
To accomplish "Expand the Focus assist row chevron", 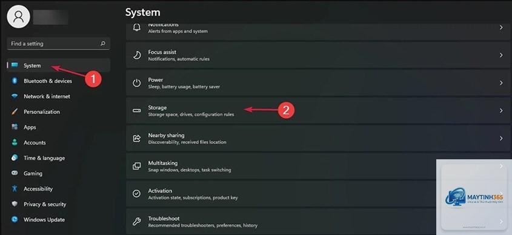I will click(x=501, y=55).
